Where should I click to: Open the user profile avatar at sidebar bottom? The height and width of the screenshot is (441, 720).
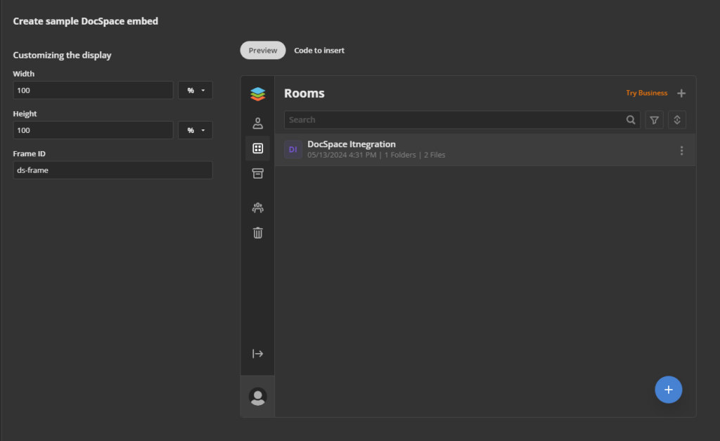(x=257, y=396)
